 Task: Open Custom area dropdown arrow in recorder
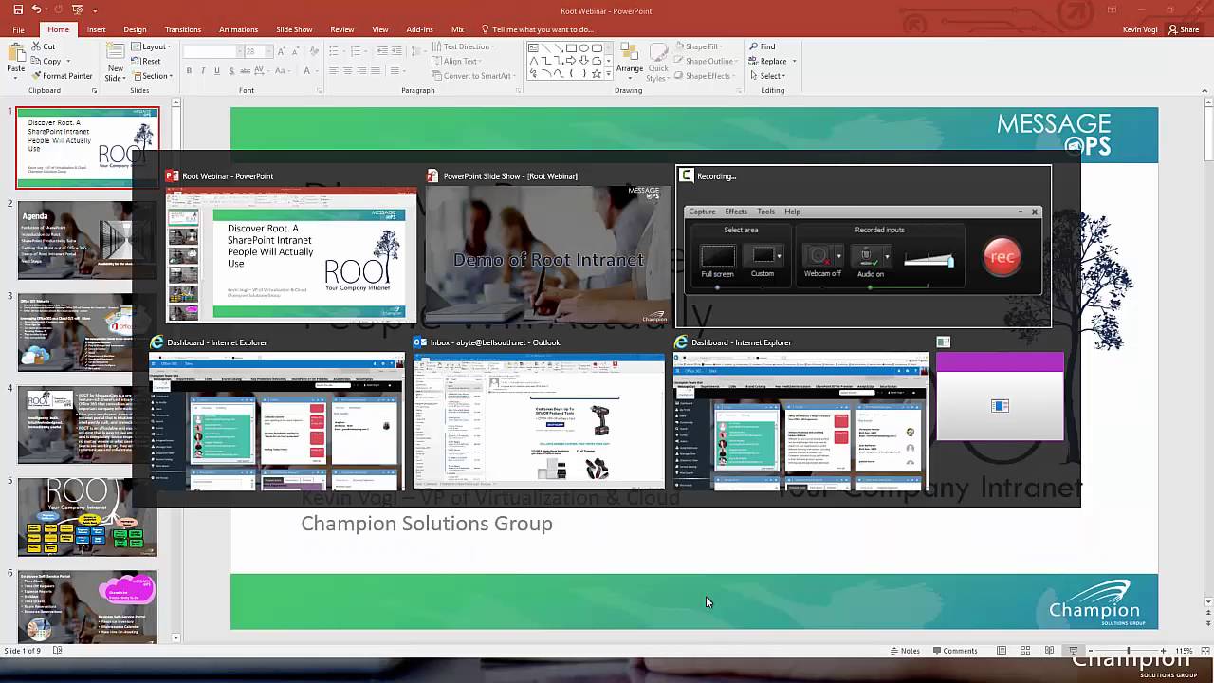779,256
